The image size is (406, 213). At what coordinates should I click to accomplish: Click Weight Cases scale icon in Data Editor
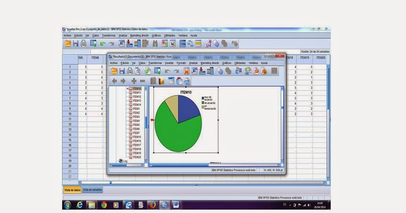click(190, 44)
